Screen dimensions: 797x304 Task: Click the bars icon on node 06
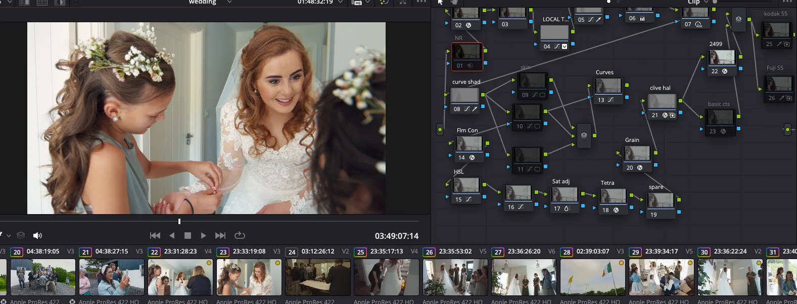coord(642,18)
